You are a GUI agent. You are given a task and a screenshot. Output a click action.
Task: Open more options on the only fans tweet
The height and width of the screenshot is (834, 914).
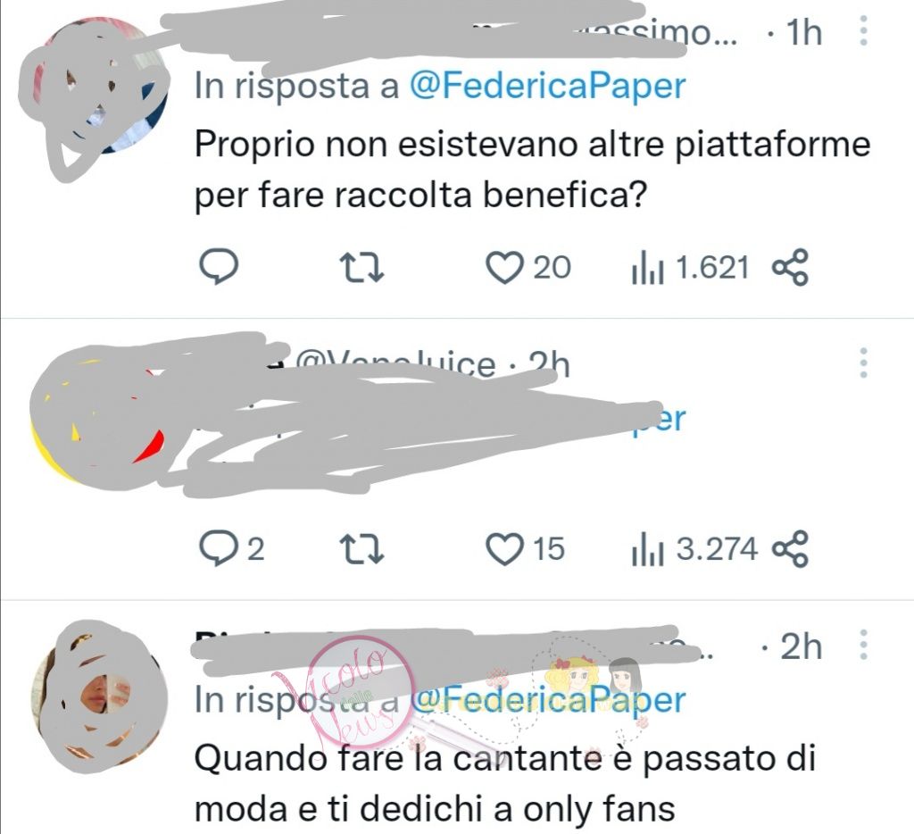tap(863, 645)
